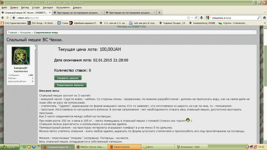This screenshot has height=150, width=267.
Task: Click the reibert.info address bar field
Action: [x=101, y=18]
